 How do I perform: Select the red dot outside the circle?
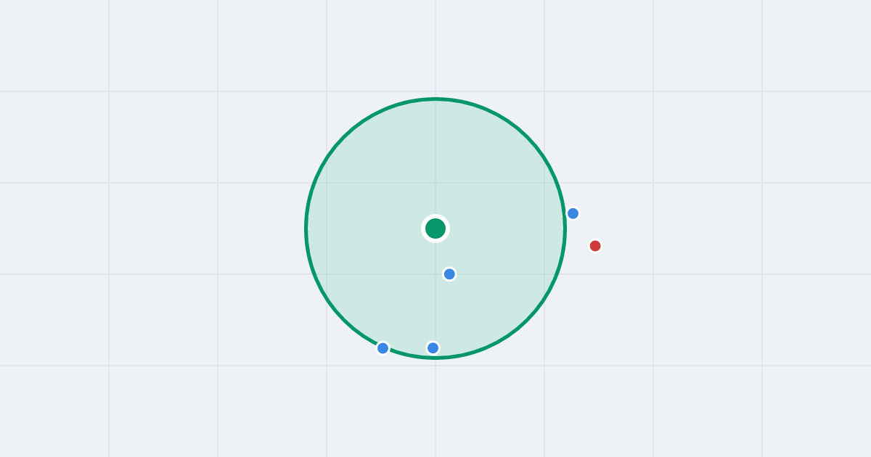[x=595, y=246]
